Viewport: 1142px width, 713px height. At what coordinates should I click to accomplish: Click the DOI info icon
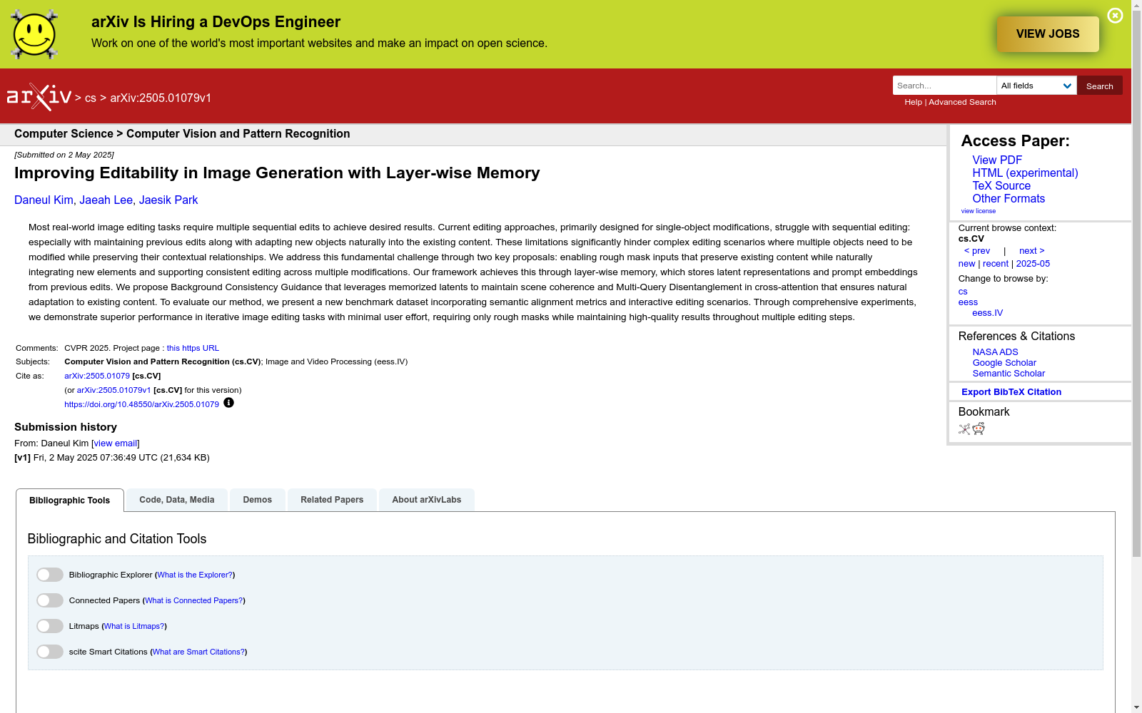[228, 403]
